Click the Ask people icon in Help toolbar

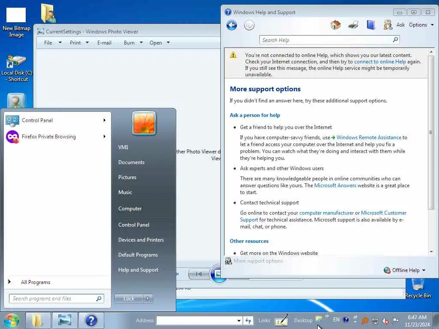click(x=388, y=25)
